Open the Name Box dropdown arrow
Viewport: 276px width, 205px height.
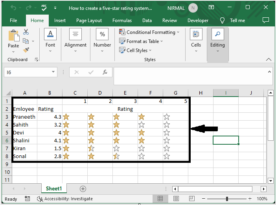coord(54,72)
